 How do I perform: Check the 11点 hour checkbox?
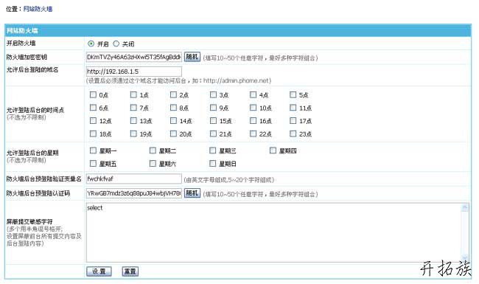293,108
